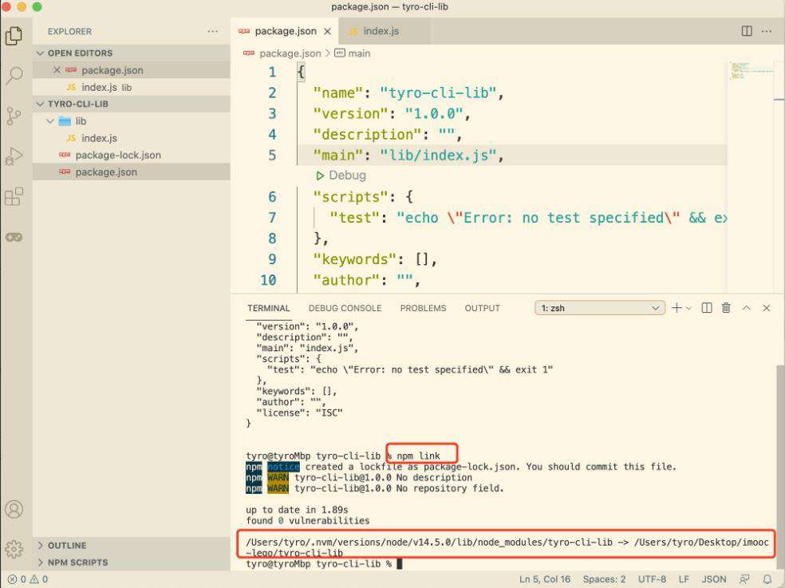Open package-lock.json in file tree
The height and width of the screenshot is (588, 785).
click(132, 156)
